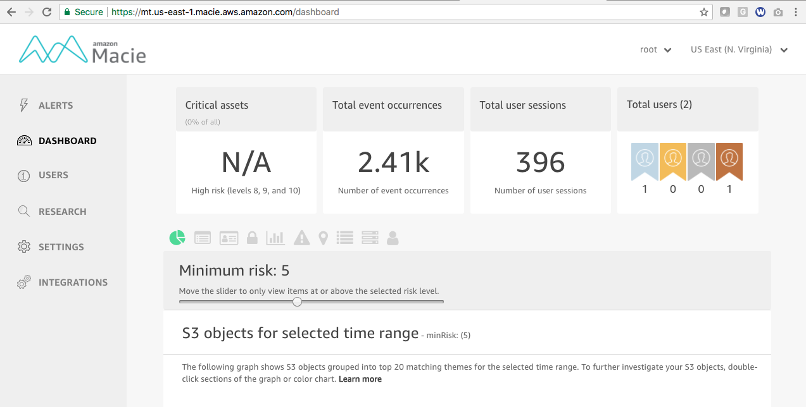Click the Alerts lightning bolt icon
806x407 pixels.
tap(24, 105)
